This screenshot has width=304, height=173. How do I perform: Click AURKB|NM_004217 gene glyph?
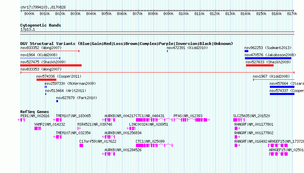[109, 120]
